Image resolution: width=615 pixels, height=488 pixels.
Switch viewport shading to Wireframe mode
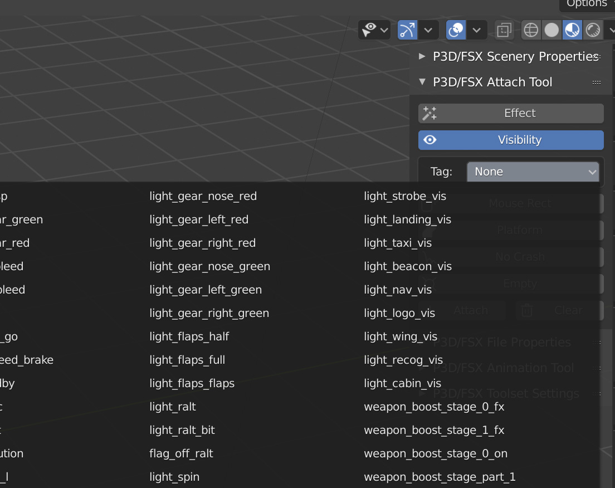coord(530,30)
